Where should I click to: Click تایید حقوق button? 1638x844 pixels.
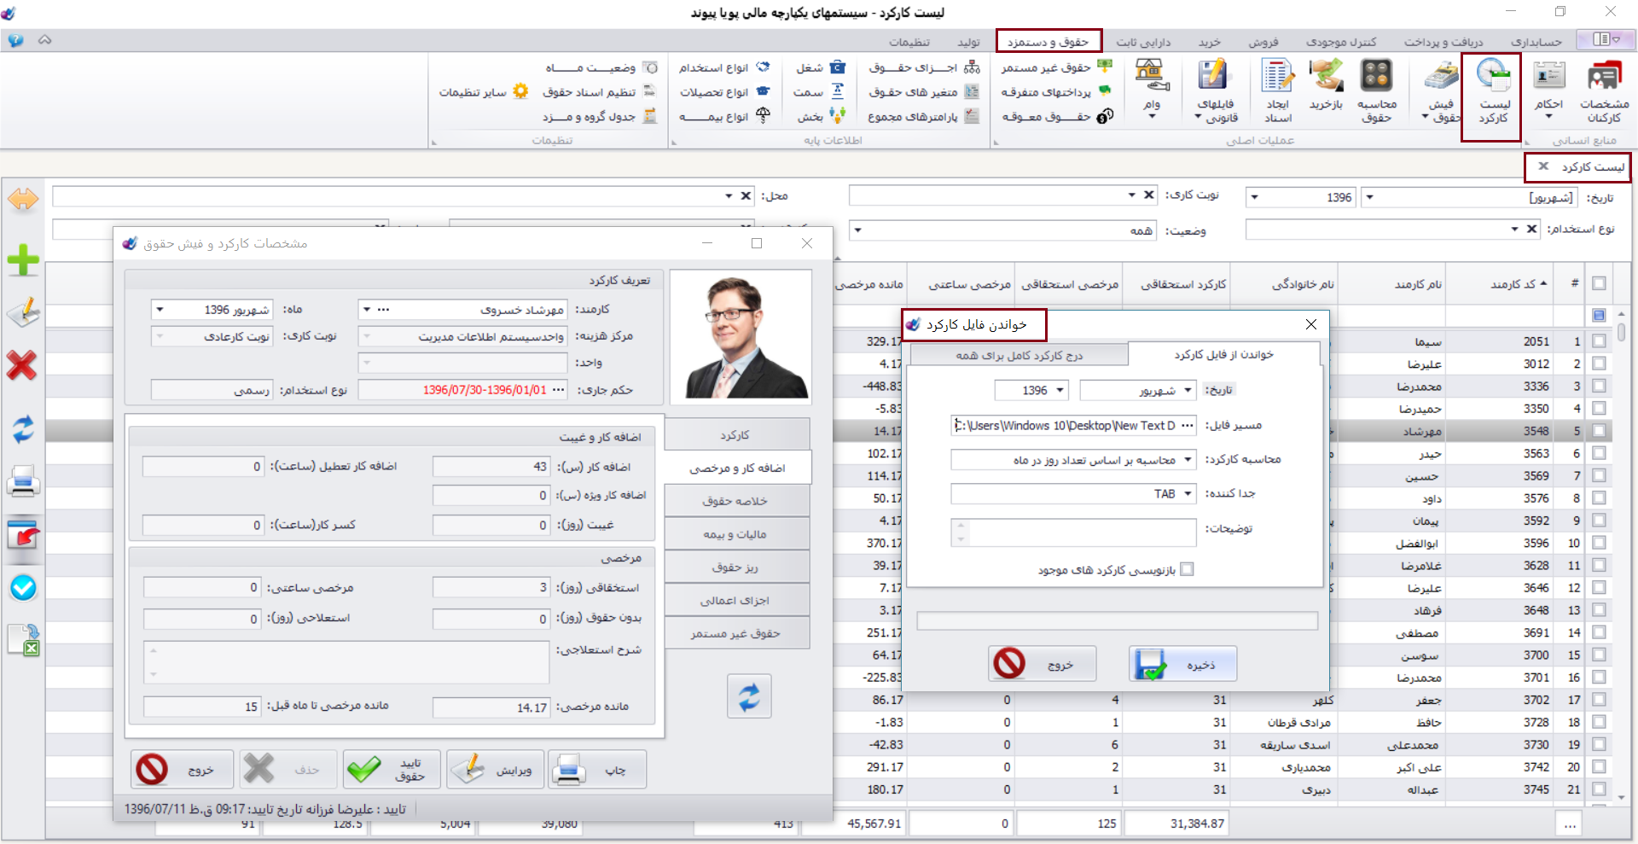(x=392, y=770)
